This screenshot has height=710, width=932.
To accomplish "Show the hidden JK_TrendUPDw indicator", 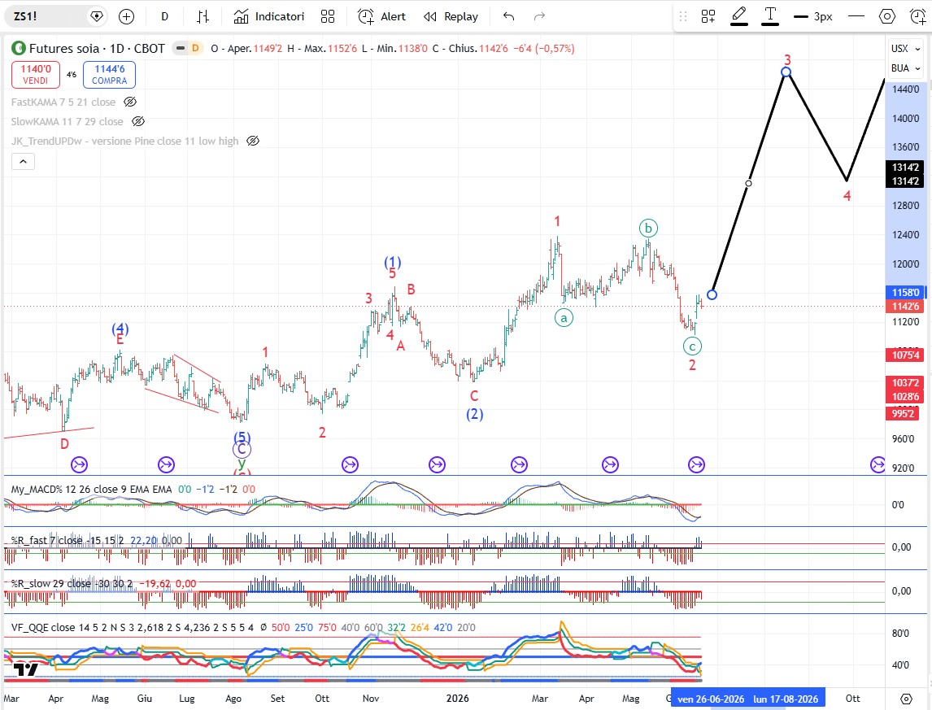I will click(x=253, y=142).
